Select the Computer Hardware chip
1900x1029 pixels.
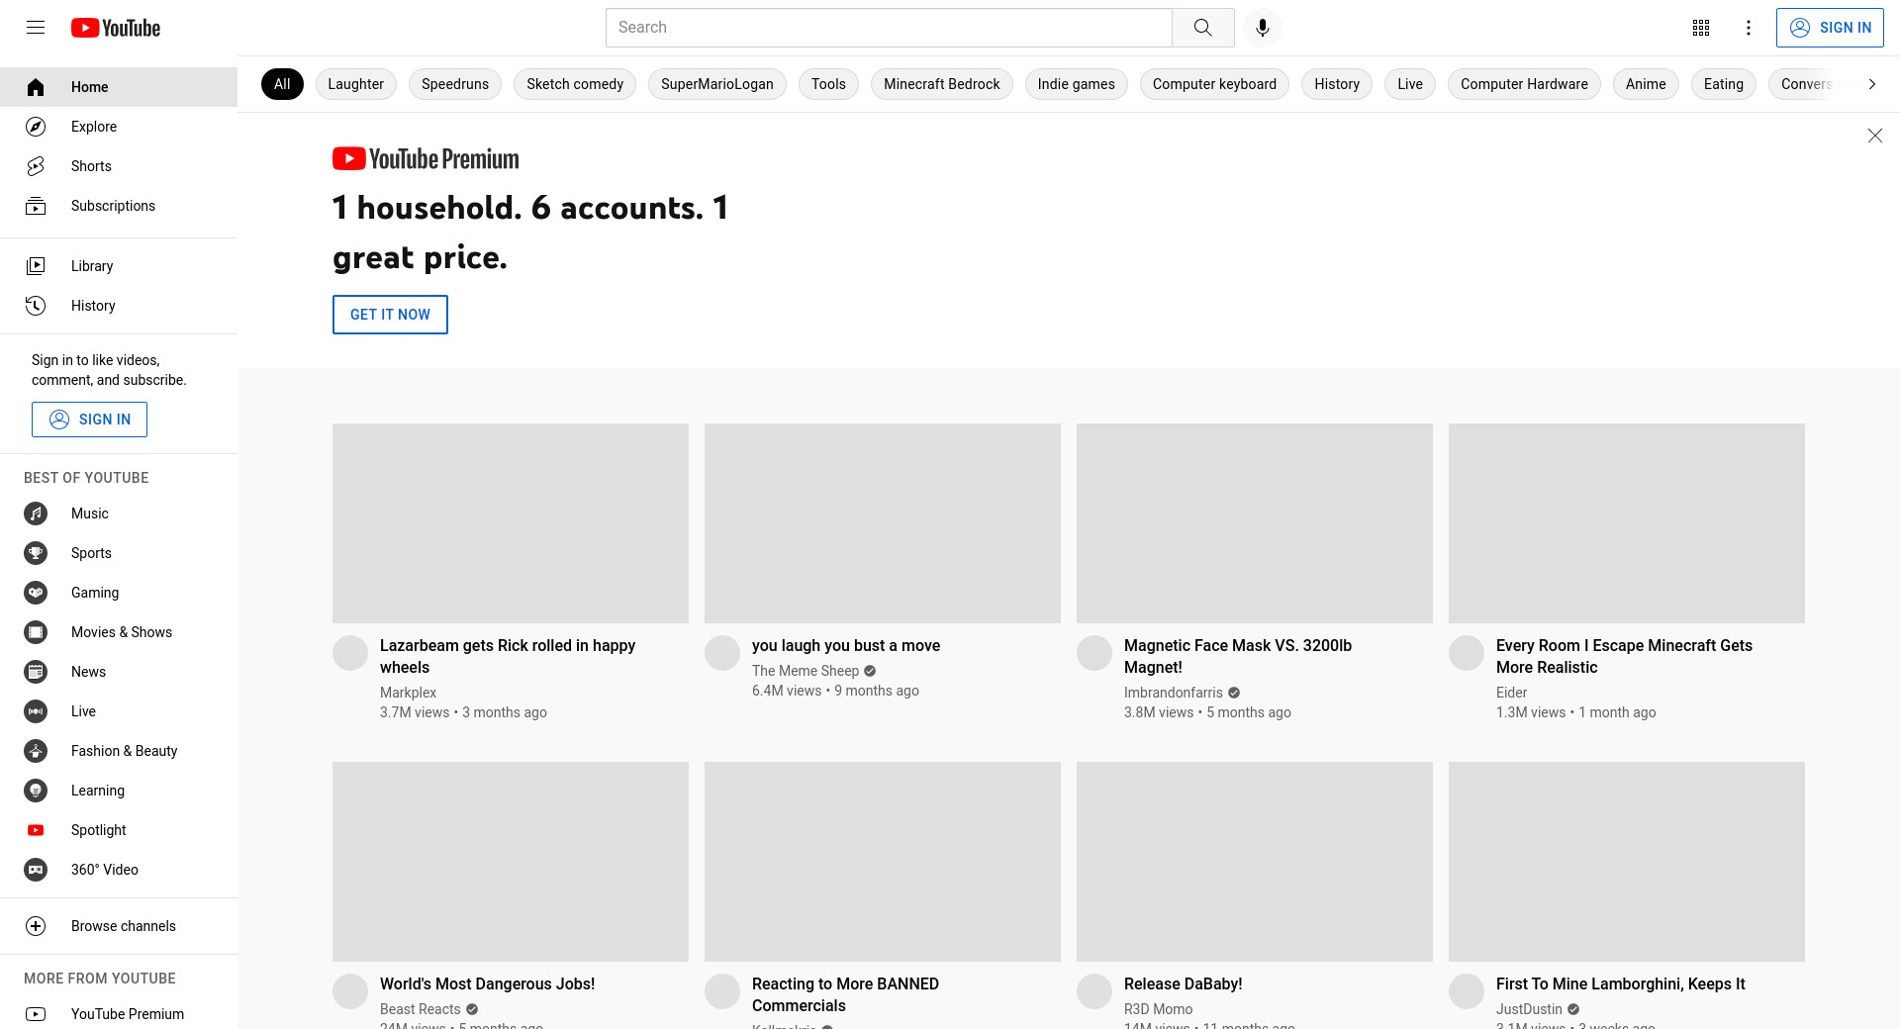click(x=1524, y=84)
